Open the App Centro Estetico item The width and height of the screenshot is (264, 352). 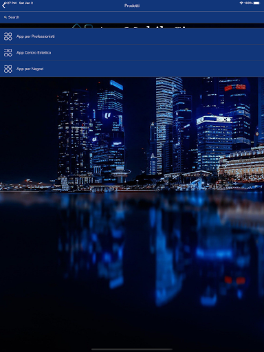34,52
